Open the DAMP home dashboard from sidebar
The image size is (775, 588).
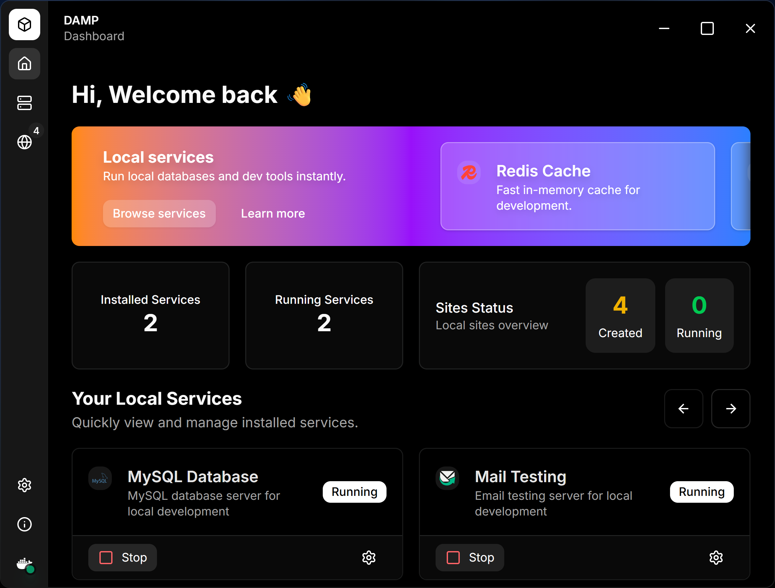click(24, 64)
